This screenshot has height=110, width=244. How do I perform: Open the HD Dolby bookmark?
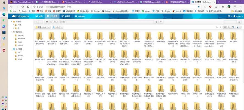(x=166, y=11)
